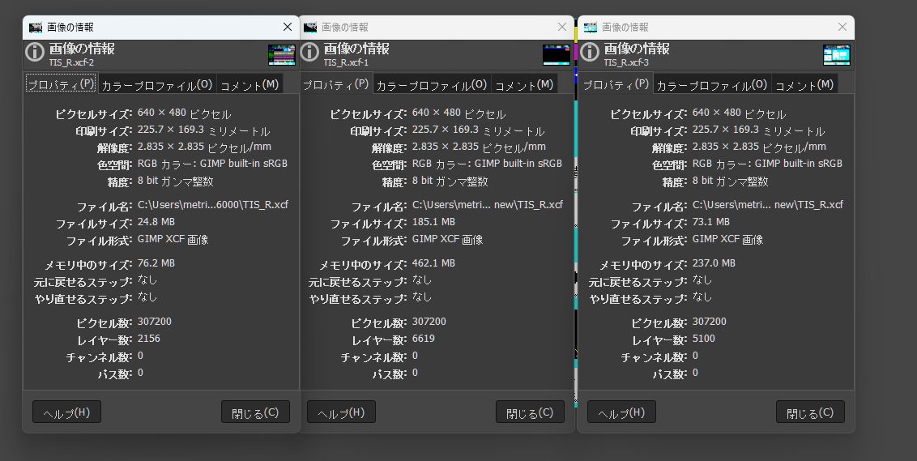This screenshot has height=461, width=917.
Task: Click ヘルプ(H) in the TIS_R.xcf-1 dialog
Action: 342,412
